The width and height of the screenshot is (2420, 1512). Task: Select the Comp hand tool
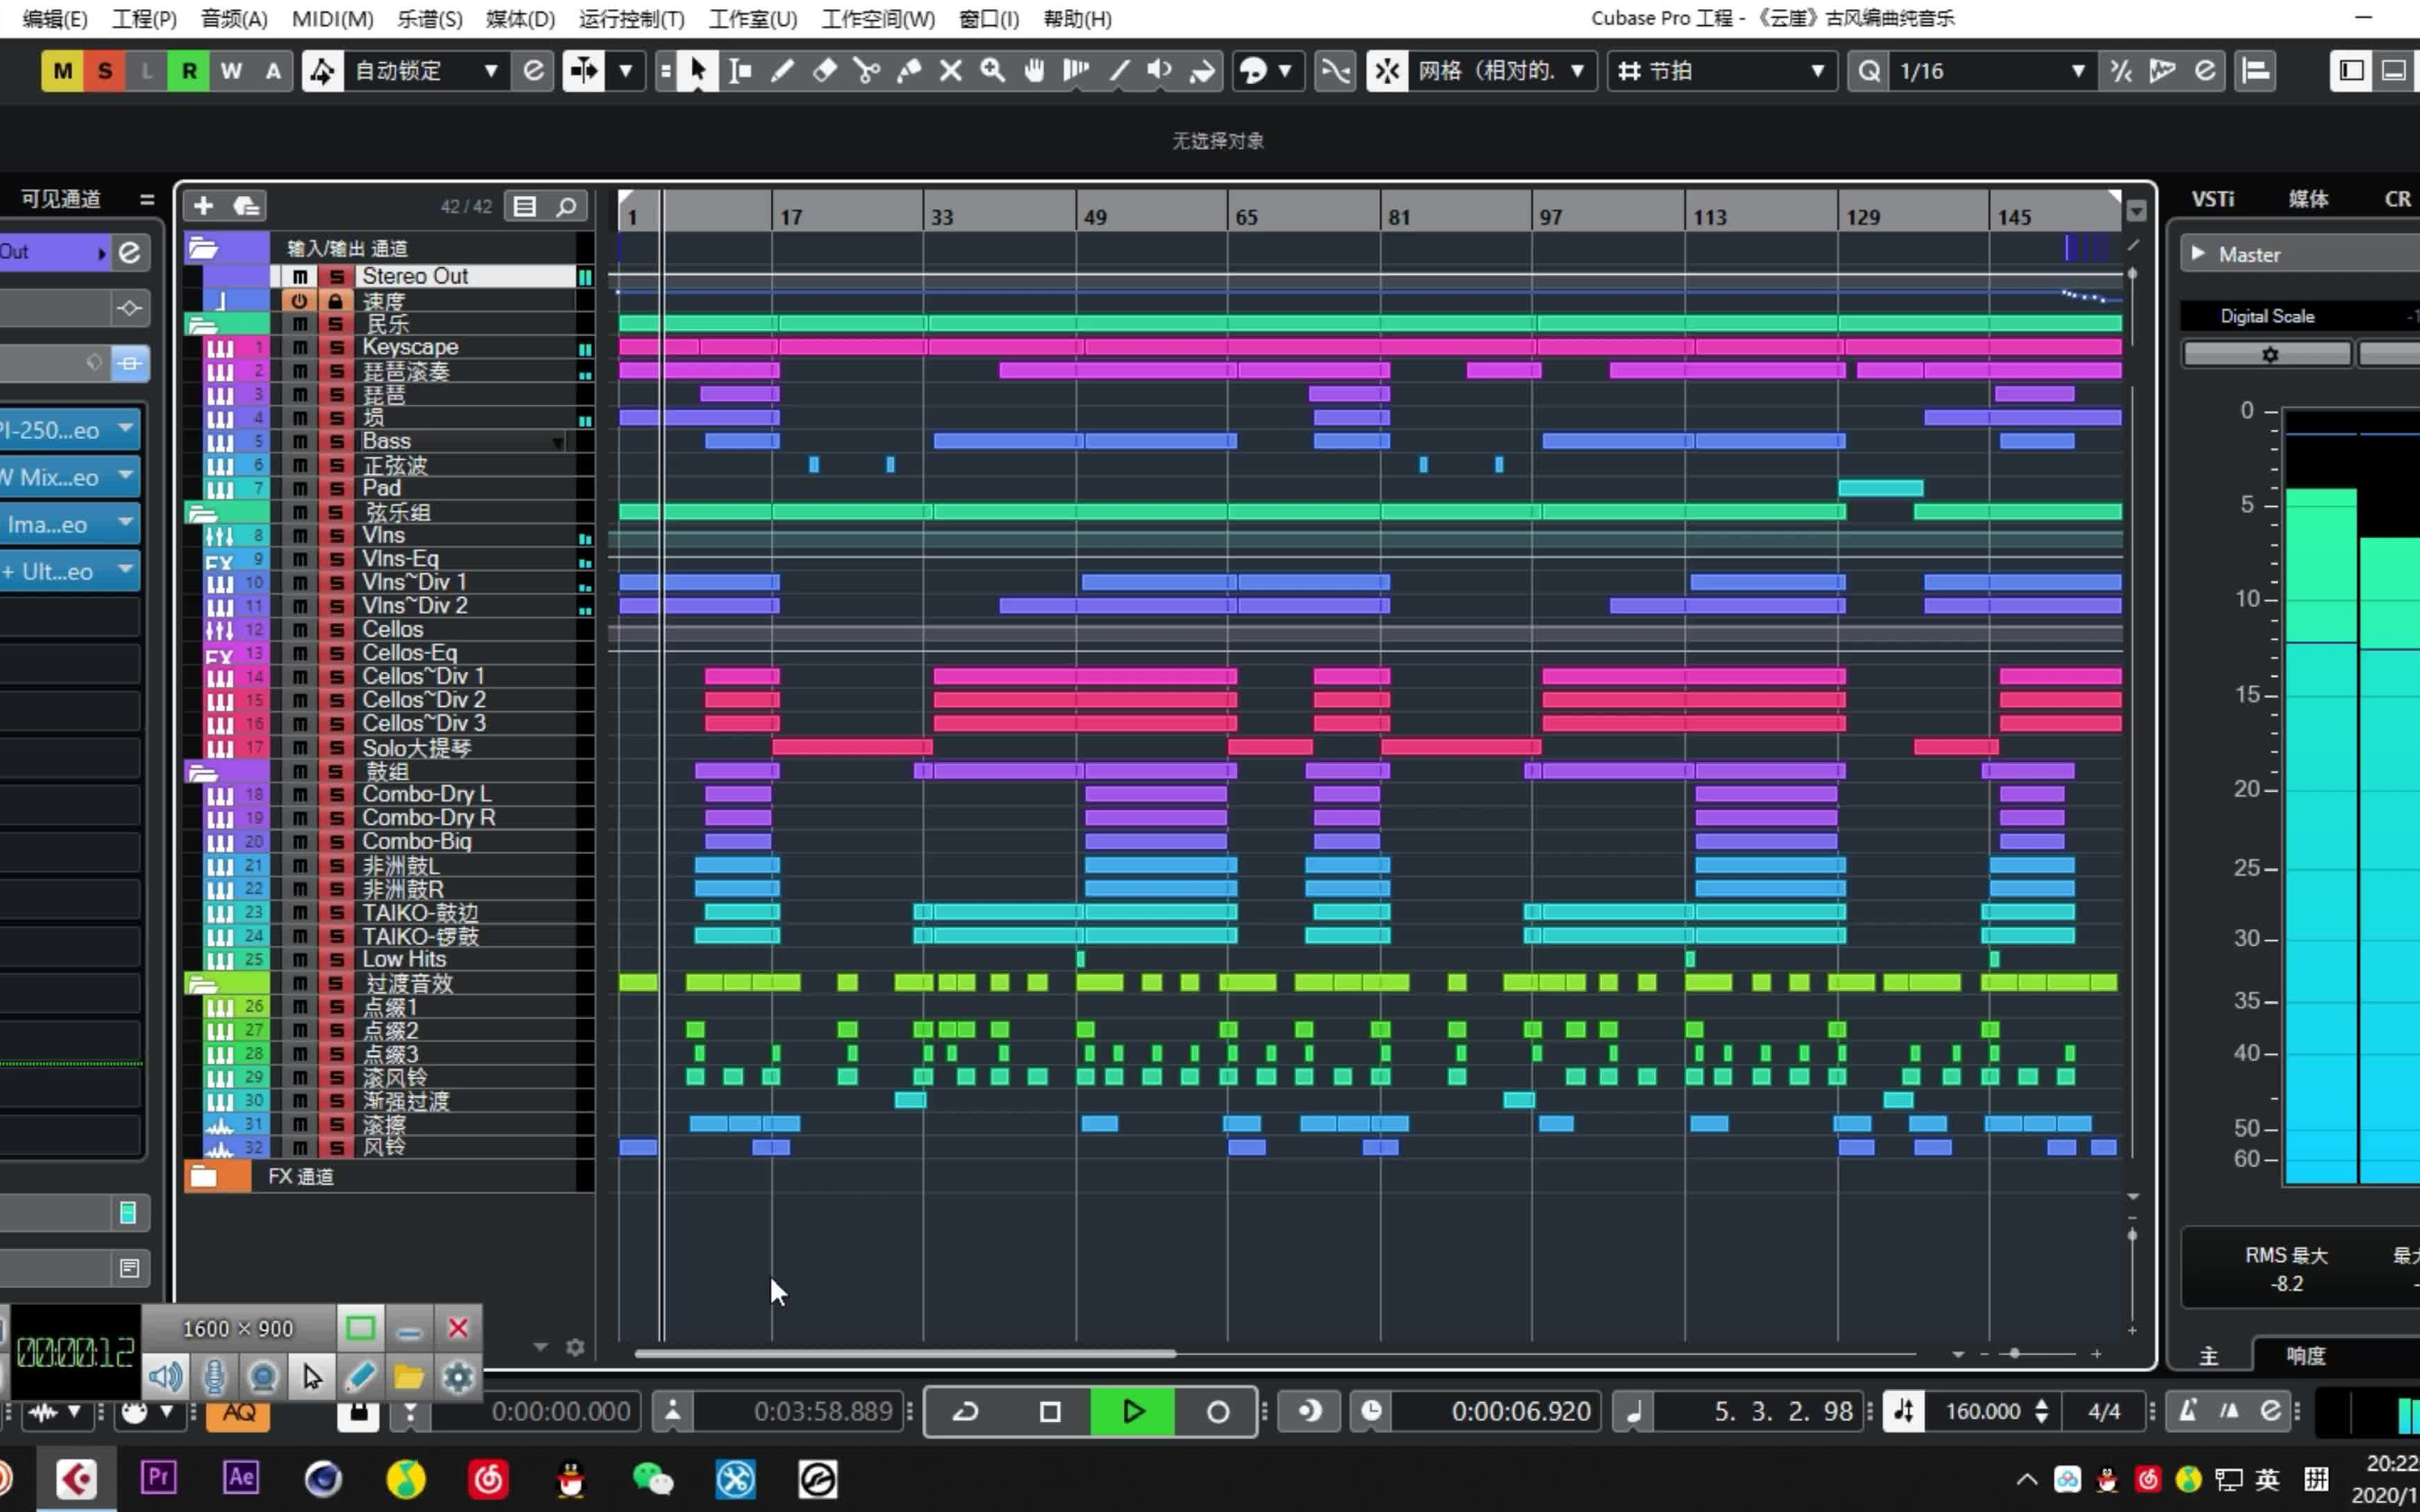pos(1034,71)
